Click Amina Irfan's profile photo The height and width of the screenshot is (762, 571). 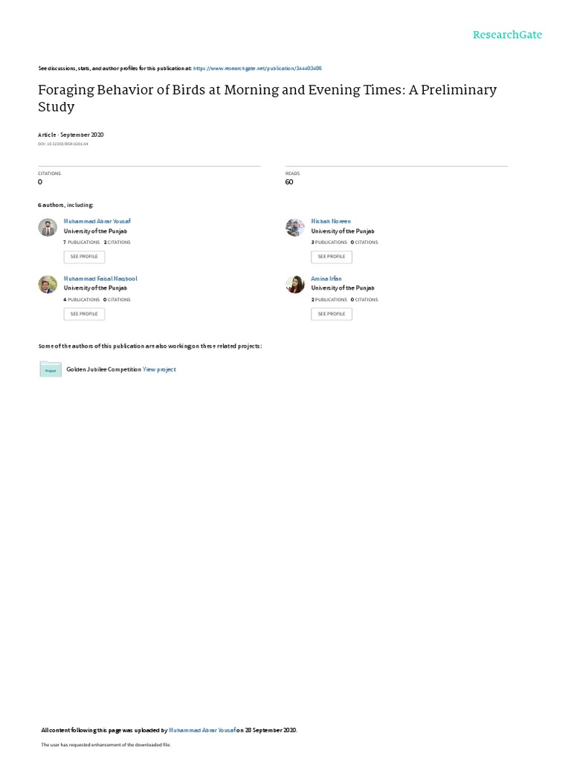(x=294, y=284)
